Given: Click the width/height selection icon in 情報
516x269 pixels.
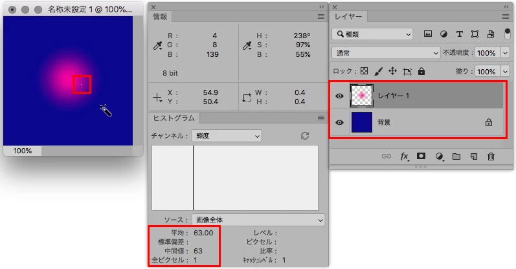Looking at the screenshot, I should (247, 98).
